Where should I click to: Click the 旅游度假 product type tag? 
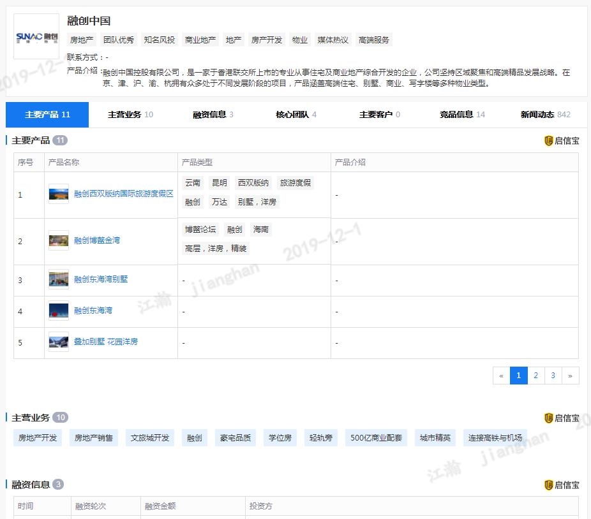tap(295, 182)
